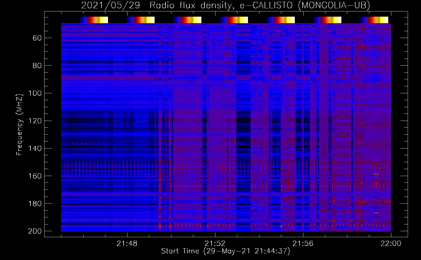Click the 80 MHz frequency tick label

[x=37, y=66]
